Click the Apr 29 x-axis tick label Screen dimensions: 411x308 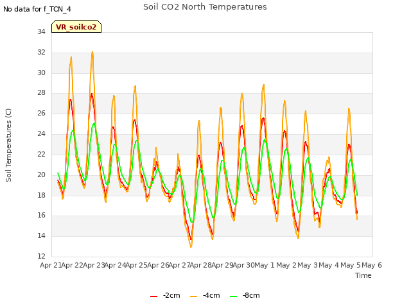222,265
